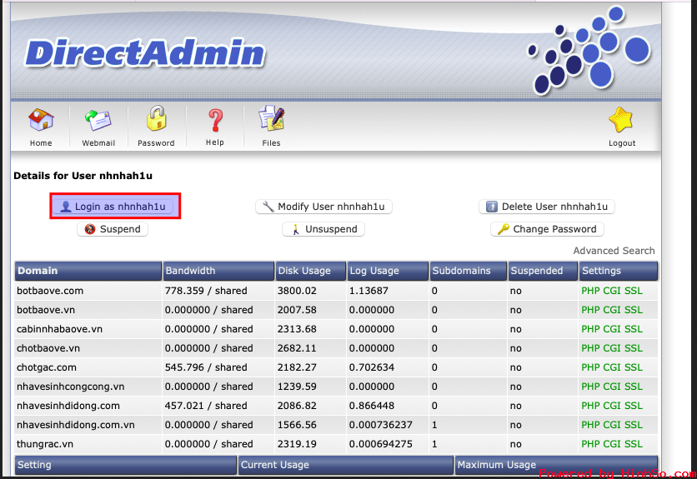This screenshot has width=697, height=479.
Task: Click Delete User nhnhah1u button
Action: click(547, 207)
